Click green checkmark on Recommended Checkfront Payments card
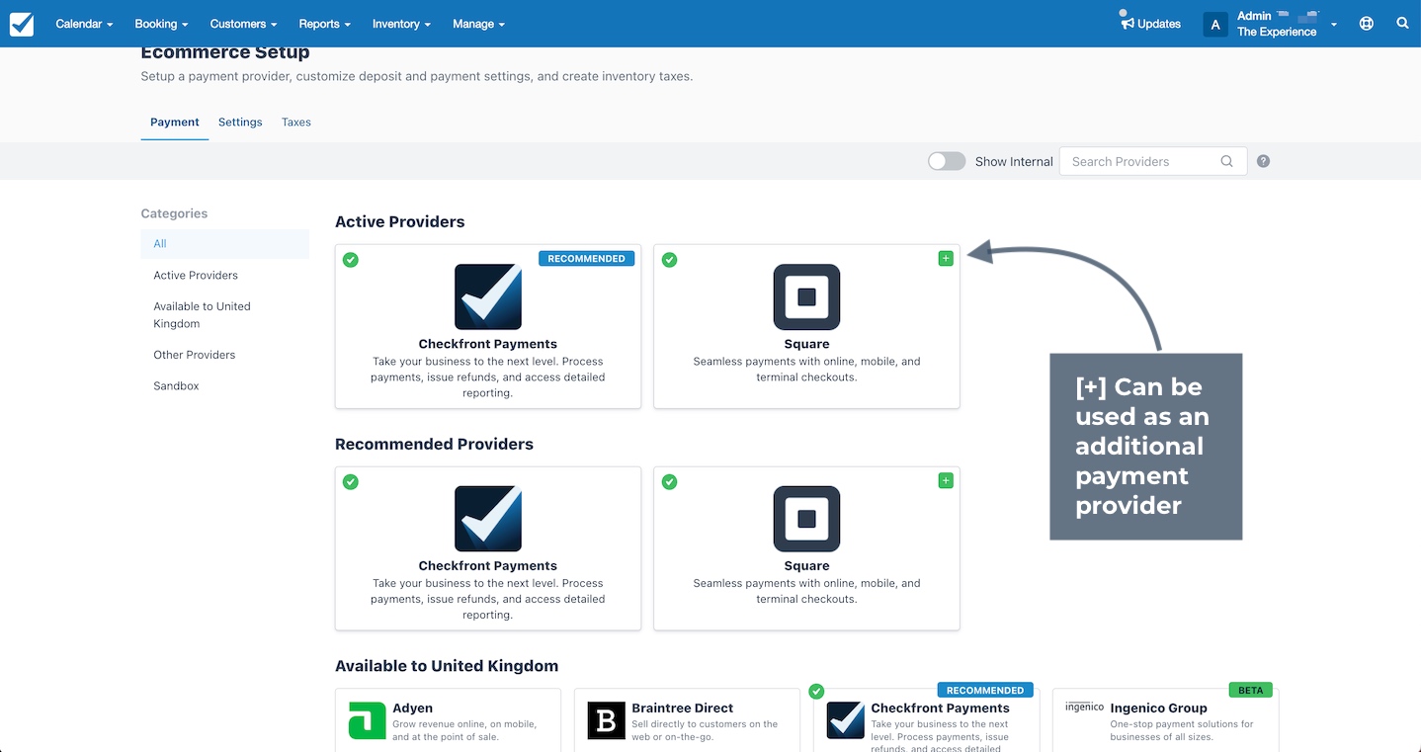Screen dimensions: 1421x752 [351, 482]
